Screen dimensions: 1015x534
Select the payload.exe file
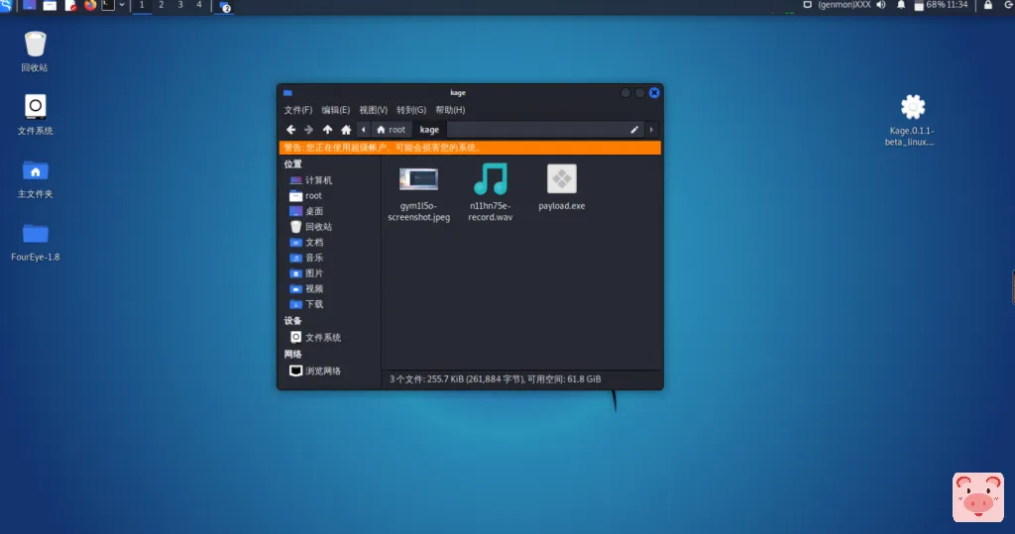pos(562,179)
